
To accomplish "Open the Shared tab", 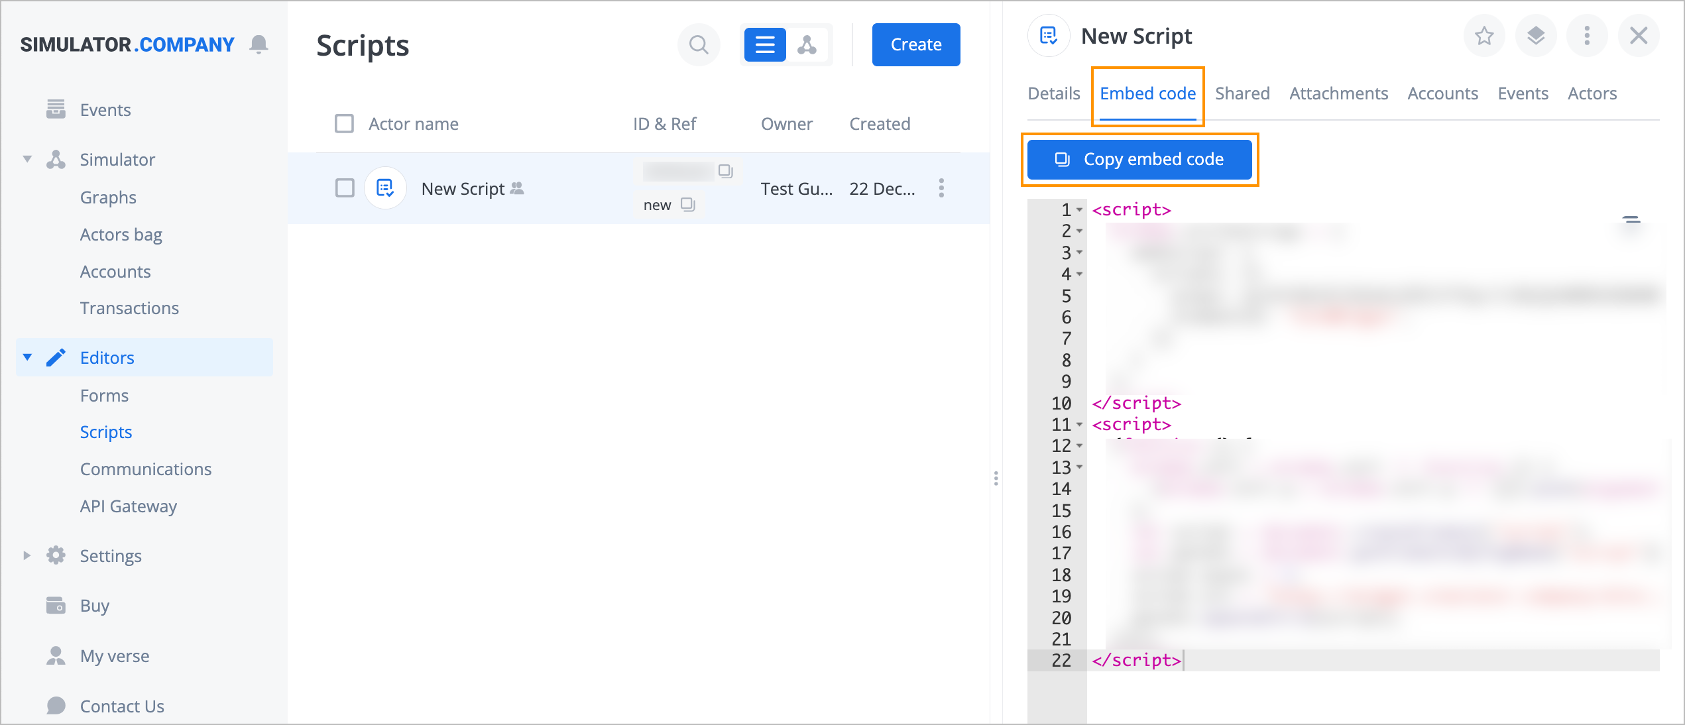I will (1242, 93).
